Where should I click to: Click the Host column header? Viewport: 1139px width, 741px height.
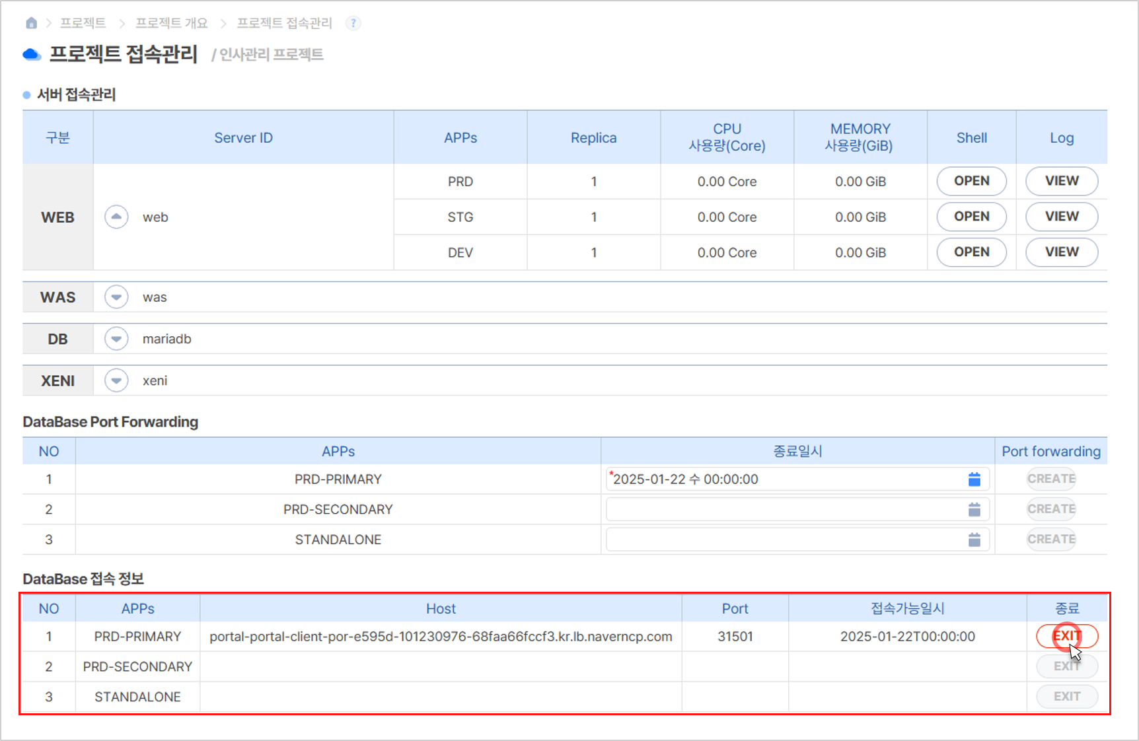click(441, 609)
